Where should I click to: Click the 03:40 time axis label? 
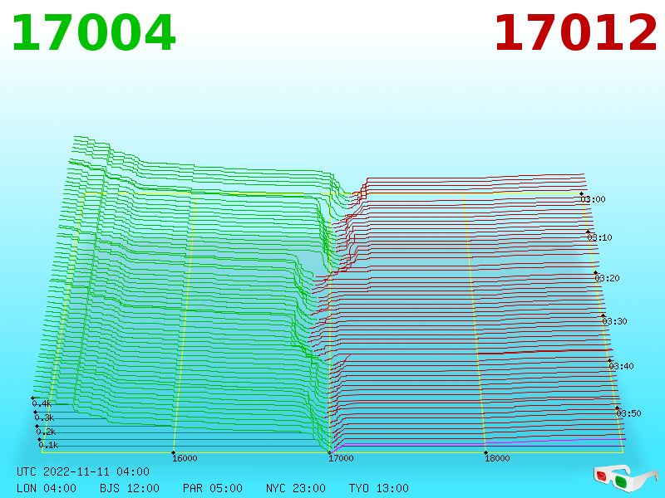621,366
